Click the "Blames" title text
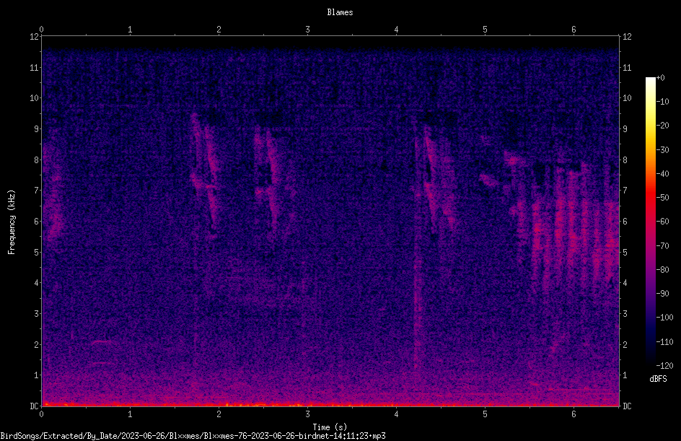This screenshot has width=681, height=441. point(340,12)
